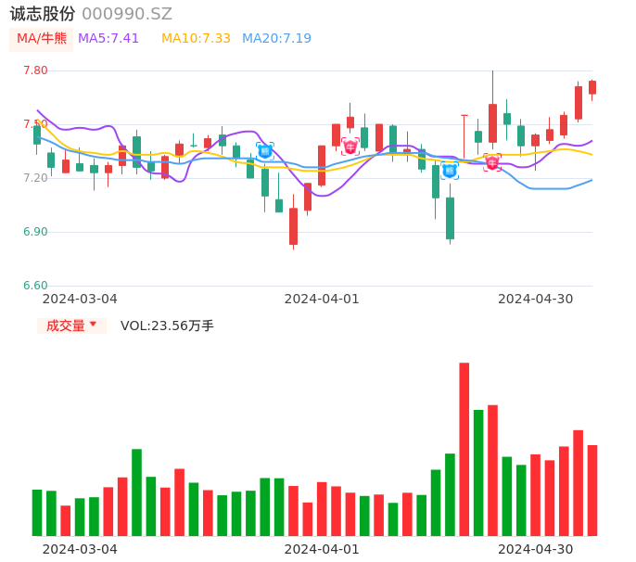Click the pink bull marker dated early April

350,146
